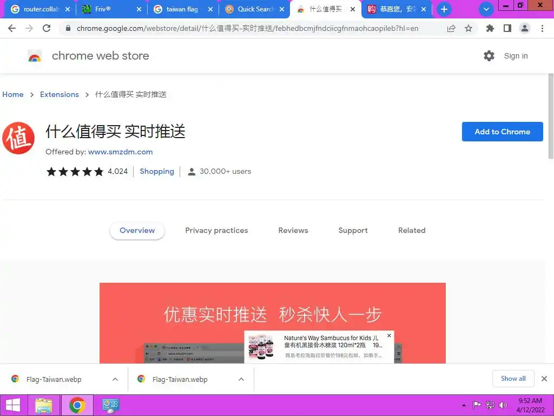
Task: Close the Friv tab
Action: pos(139,9)
